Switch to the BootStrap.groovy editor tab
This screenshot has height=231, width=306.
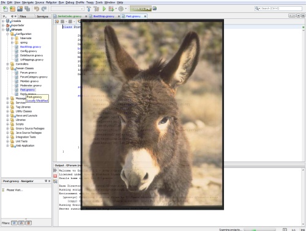coord(103,16)
